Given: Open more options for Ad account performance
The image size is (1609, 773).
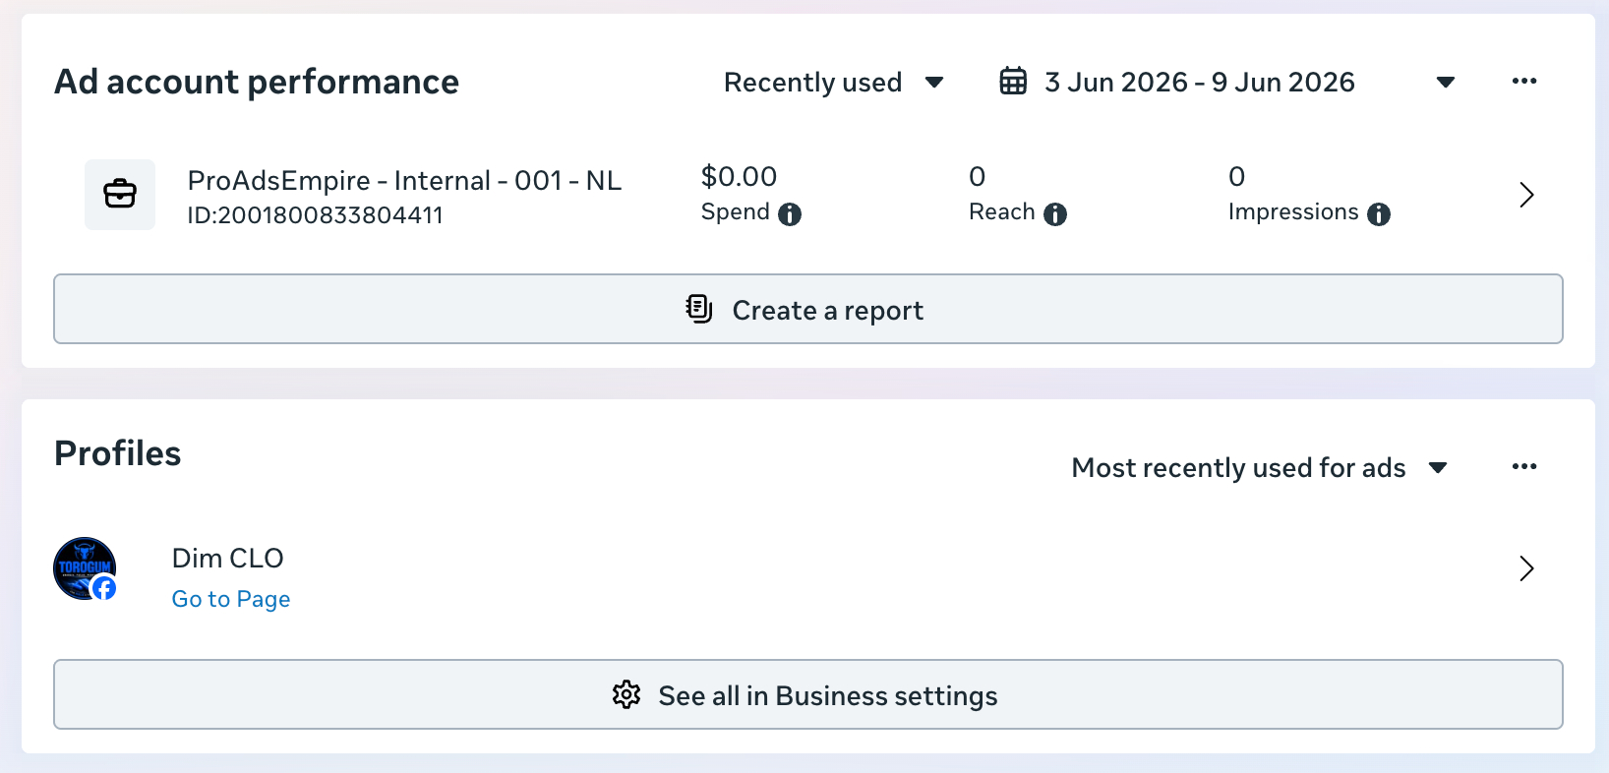Looking at the screenshot, I should (x=1524, y=82).
